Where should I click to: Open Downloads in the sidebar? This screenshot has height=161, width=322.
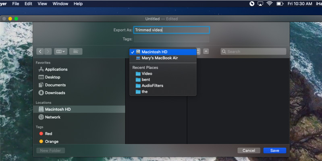pos(79,93)
